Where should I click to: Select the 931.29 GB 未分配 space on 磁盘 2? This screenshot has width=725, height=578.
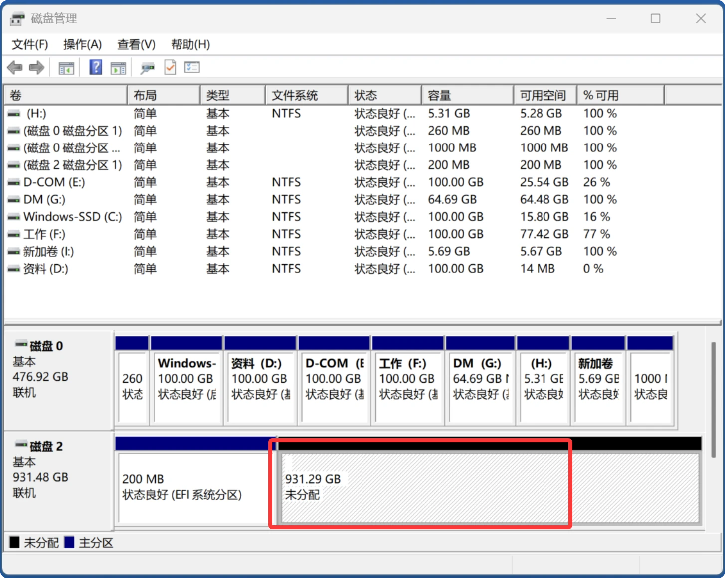[x=490, y=481]
